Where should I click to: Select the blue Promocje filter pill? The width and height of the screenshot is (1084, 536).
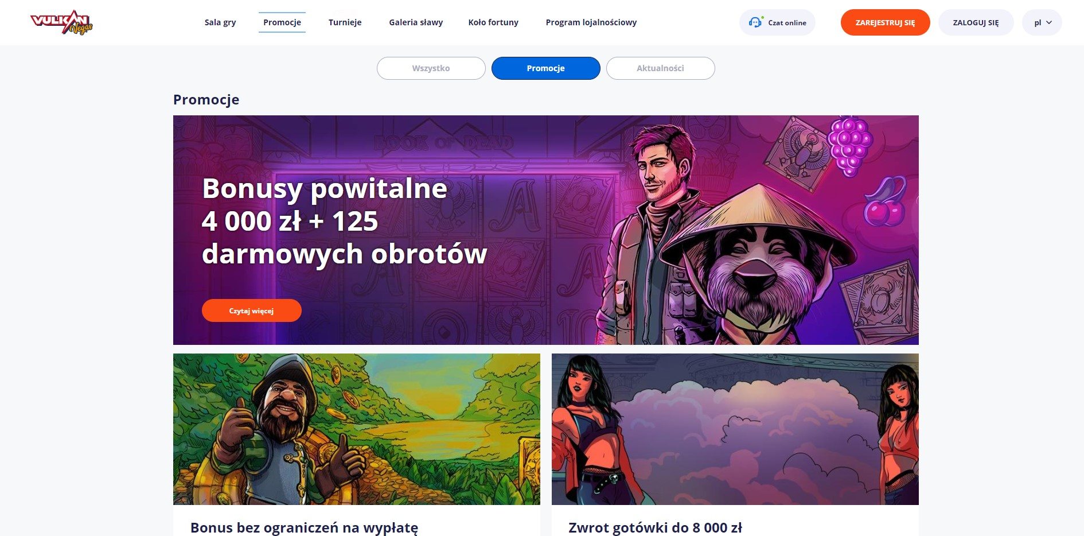[546, 68]
